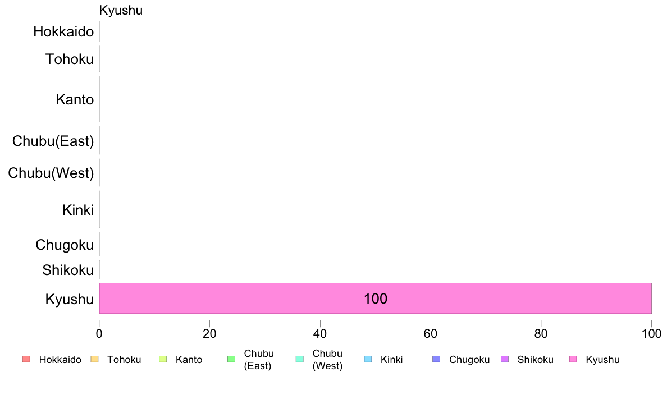Click the Chugoku legend color swatch

(x=436, y=359)
